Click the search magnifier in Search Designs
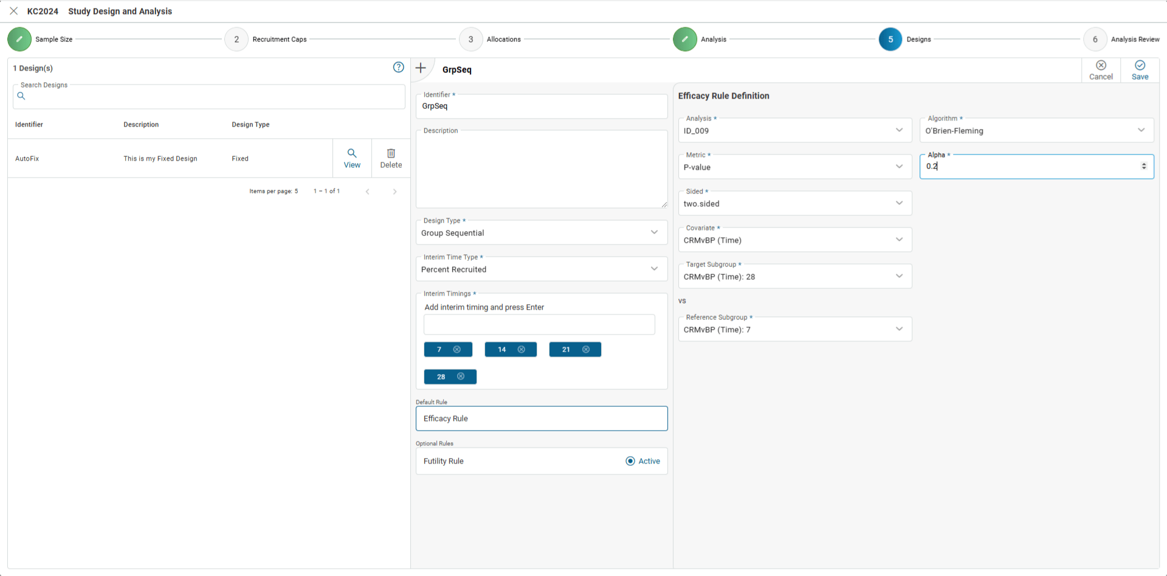Image resolution: width=1167 pixels, height=576 pixels. coord(21,96)
